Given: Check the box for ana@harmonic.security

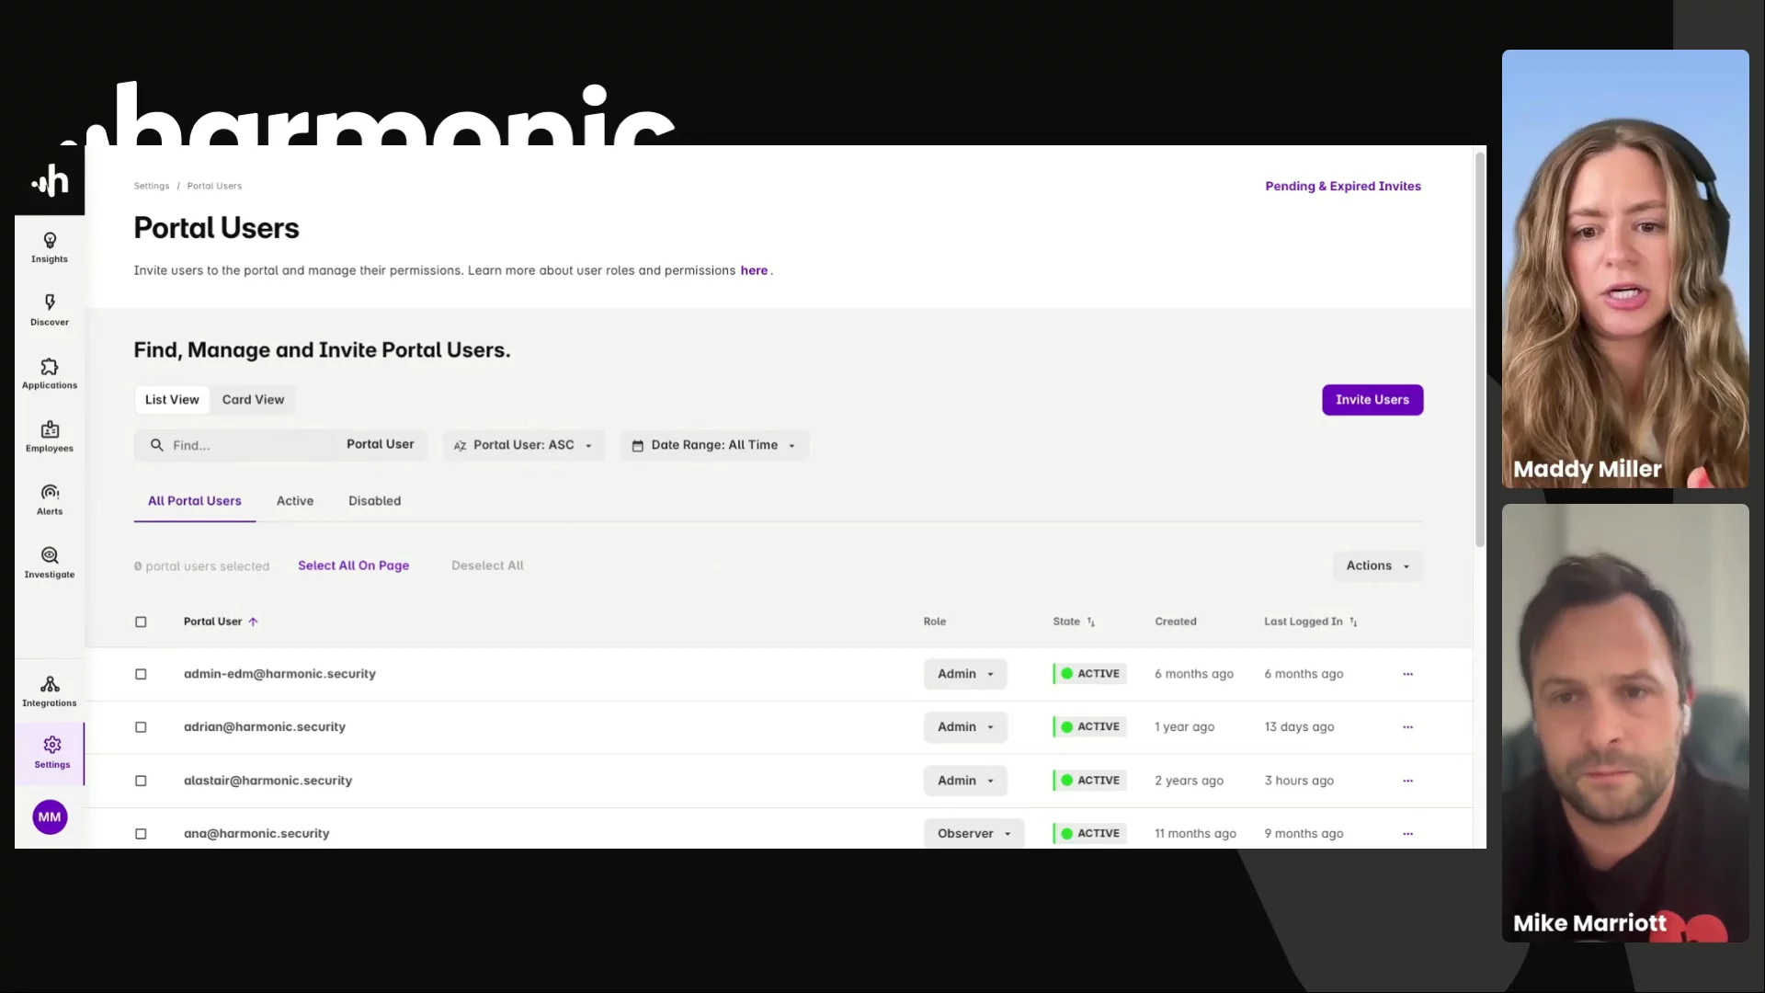Looking at the screenshot, I should (x=141, y=834).
